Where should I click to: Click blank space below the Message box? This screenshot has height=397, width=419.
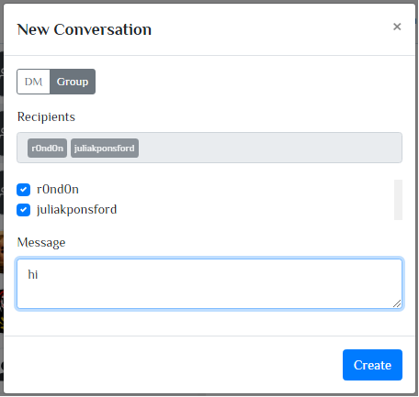click(209, 323)
